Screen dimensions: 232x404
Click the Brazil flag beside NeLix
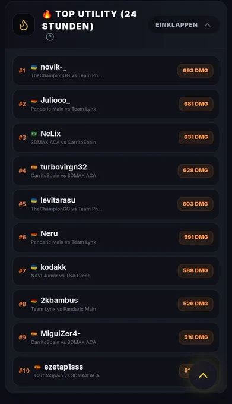(34, 134)
